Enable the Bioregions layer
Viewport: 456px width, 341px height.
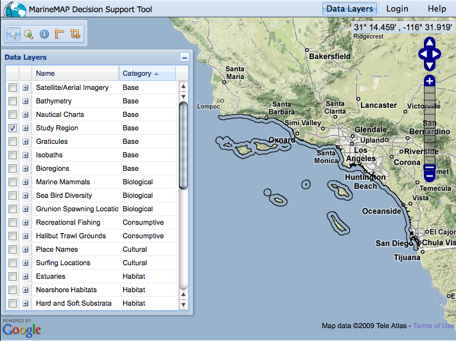pyautogui.click(x=12, y=168)
